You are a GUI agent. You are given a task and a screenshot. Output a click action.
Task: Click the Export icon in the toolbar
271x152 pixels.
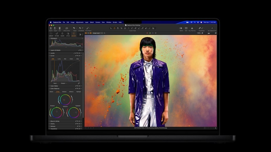(x=55, y=28)
